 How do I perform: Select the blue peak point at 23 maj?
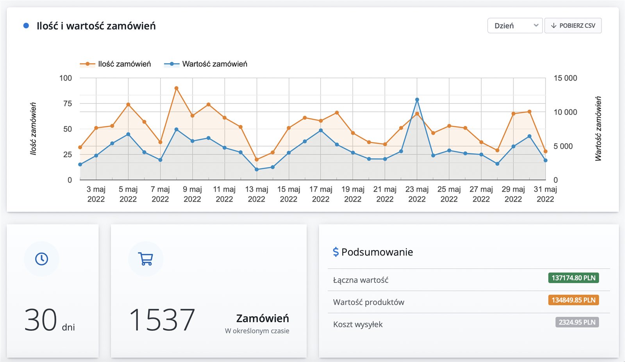pos(417,100)
